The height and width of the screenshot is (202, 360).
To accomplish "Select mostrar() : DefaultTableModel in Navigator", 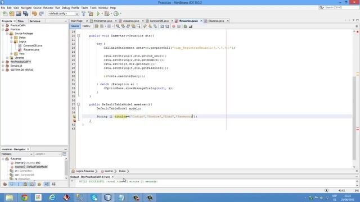I will 31,167.
